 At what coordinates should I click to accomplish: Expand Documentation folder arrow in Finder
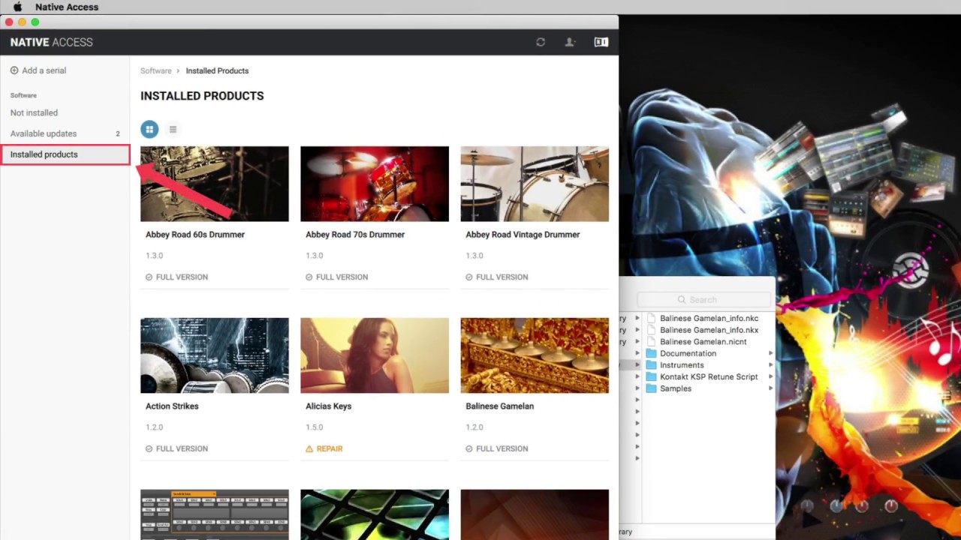[770, 353]
